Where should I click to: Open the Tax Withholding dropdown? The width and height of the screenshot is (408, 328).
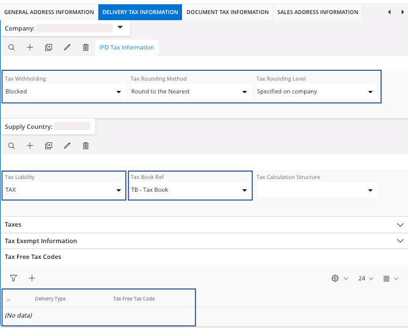[118, 92]
